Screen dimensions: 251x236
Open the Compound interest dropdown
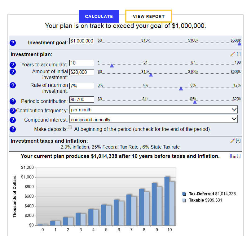[153, 119]
